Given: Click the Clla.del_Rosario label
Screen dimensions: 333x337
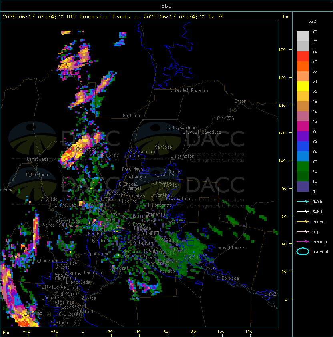Looking at the screenshot, I should tap(189, 90).
